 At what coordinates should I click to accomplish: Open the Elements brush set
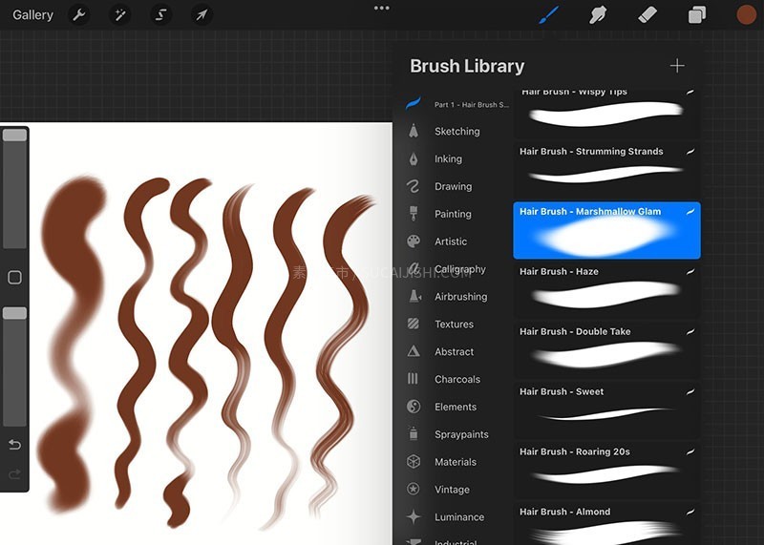[x=456, y=407]
